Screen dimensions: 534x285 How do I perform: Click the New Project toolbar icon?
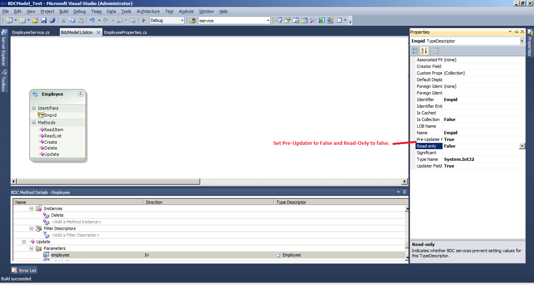coord(9,20)
